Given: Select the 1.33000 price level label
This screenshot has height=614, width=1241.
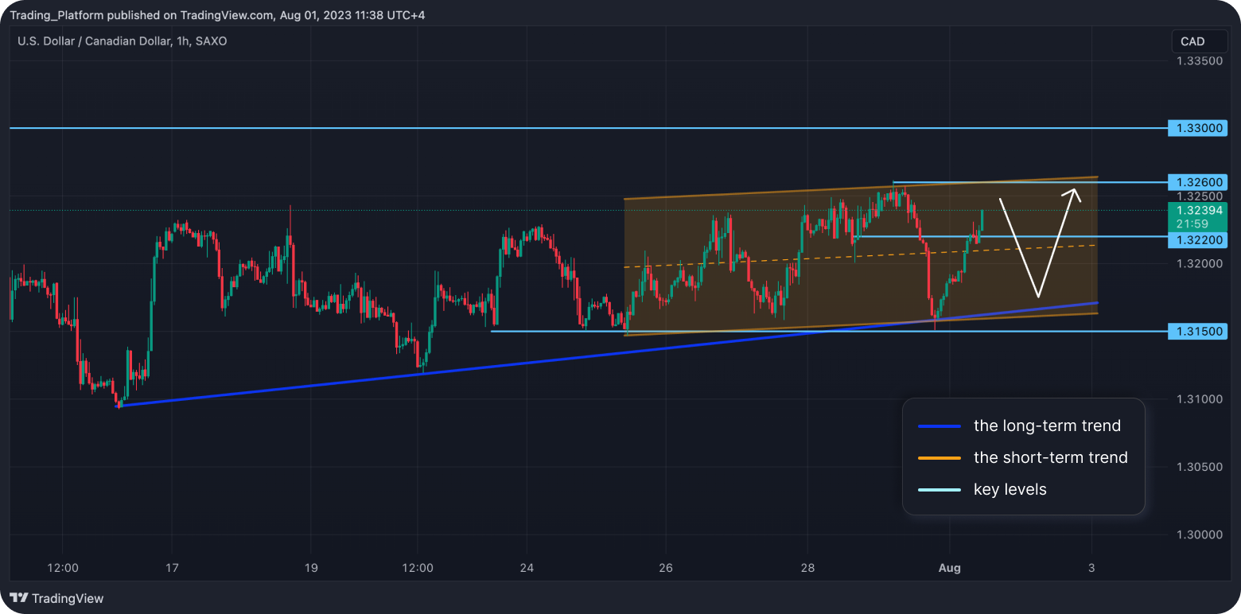Looking at the screenshot, I should [x=1198, y=128].
